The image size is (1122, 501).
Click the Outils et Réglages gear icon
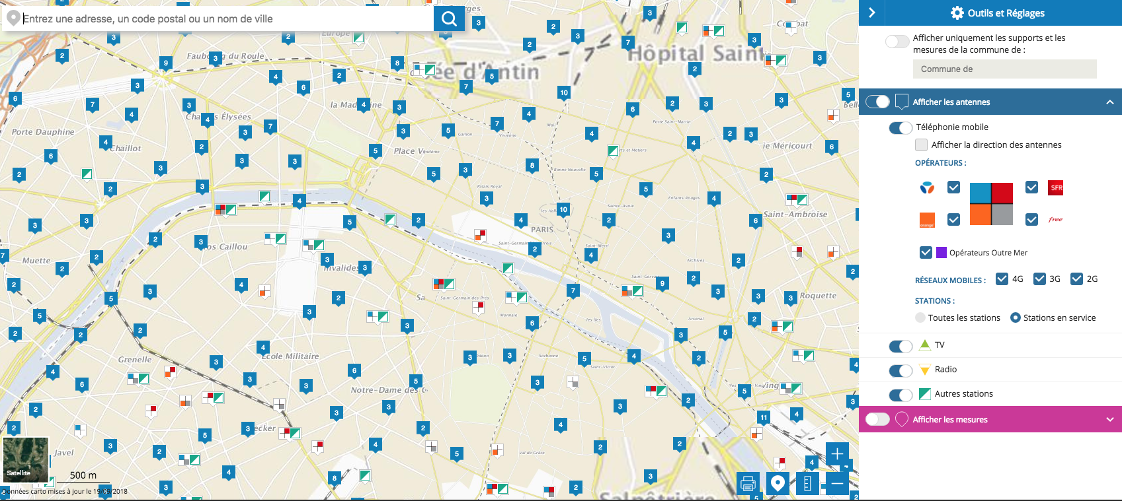(x=957, y=13)
